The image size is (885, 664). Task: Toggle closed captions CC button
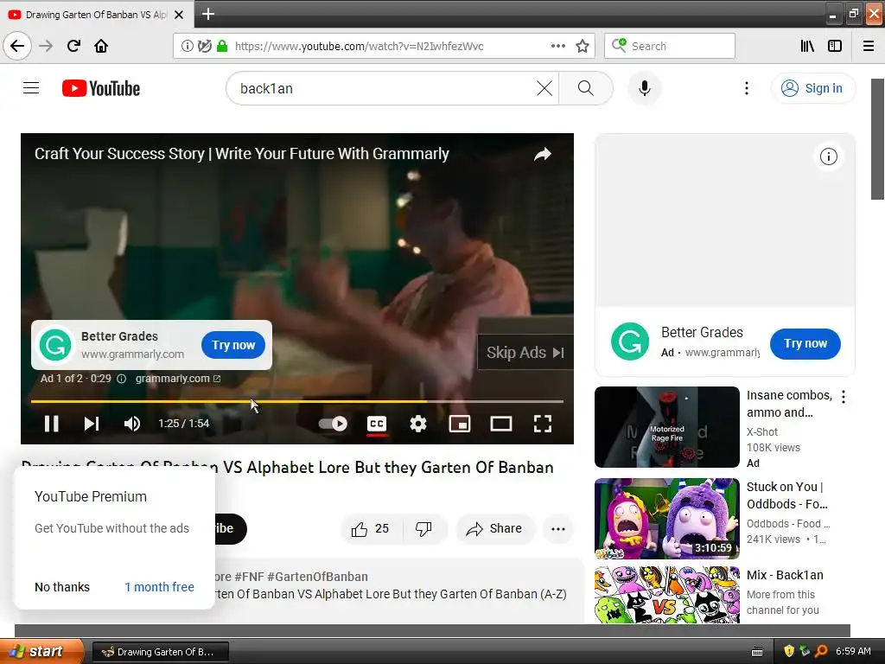tap(377, 424)
